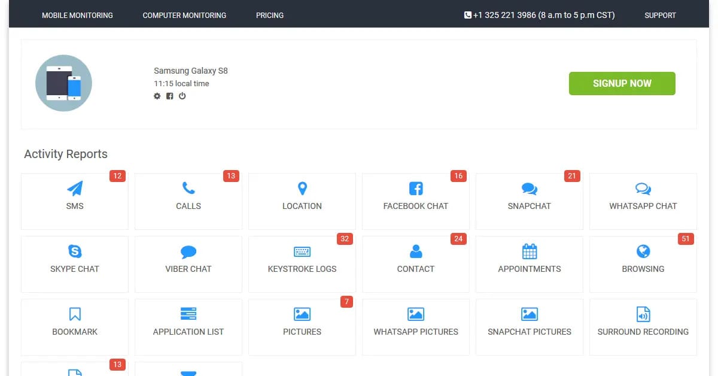Click the Snapchat chat bubbles icon

pos(530,189)
